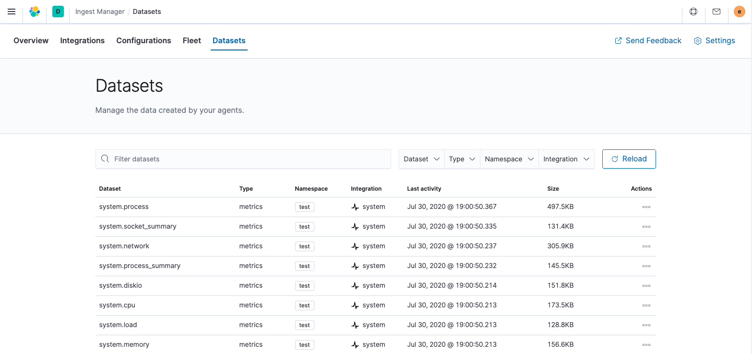752x354 pixels.
Task: Switch to the Overview tab
Action: tap(31, 41)
